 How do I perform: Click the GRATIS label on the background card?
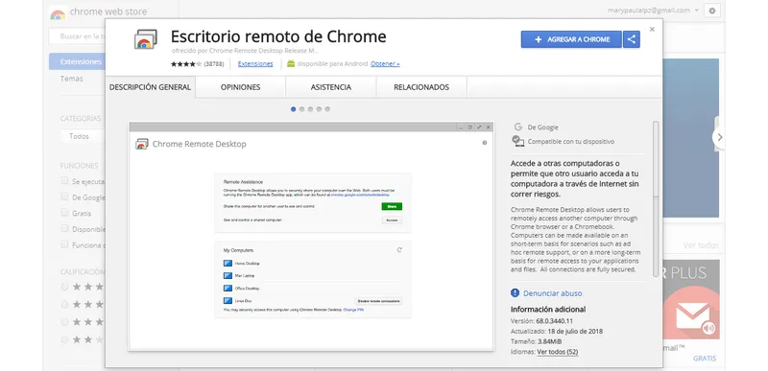705,359
